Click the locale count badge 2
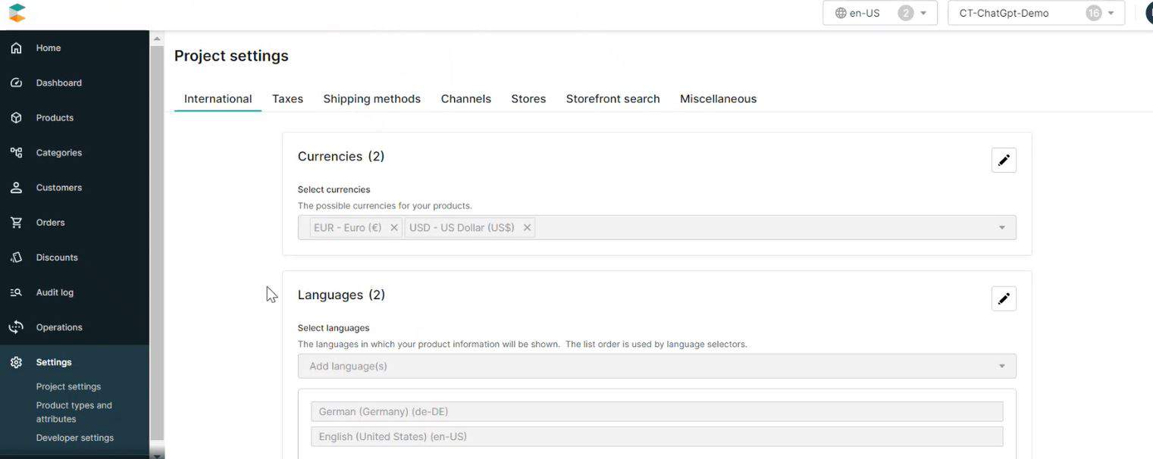This screenshot has width=1153, height=459. point(905,13)
